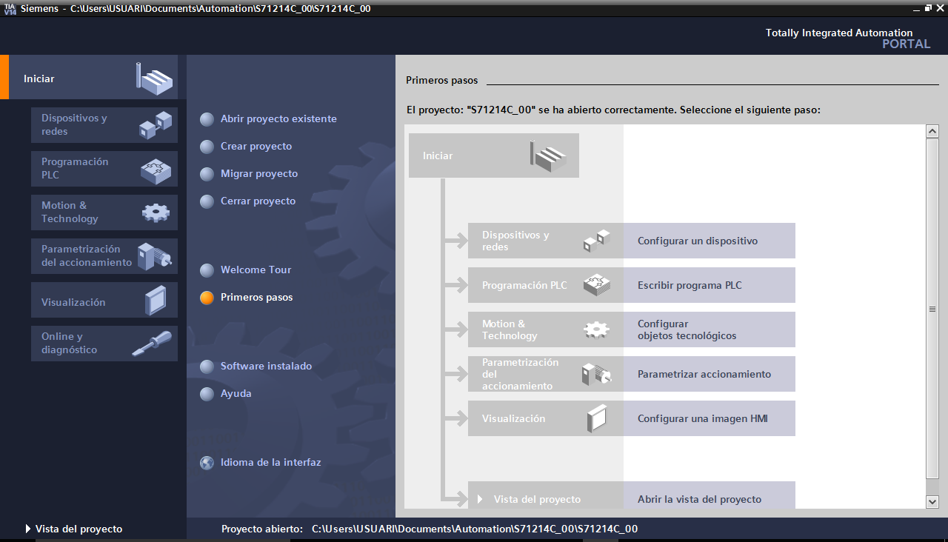Click Configurar una imagen HMI
The width and height of the screenshot is (948, 542).
(702, 419)
